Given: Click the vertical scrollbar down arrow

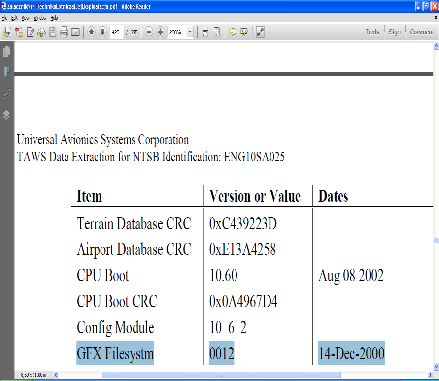Looking at the screenshot, I should [x=436, y=366].
